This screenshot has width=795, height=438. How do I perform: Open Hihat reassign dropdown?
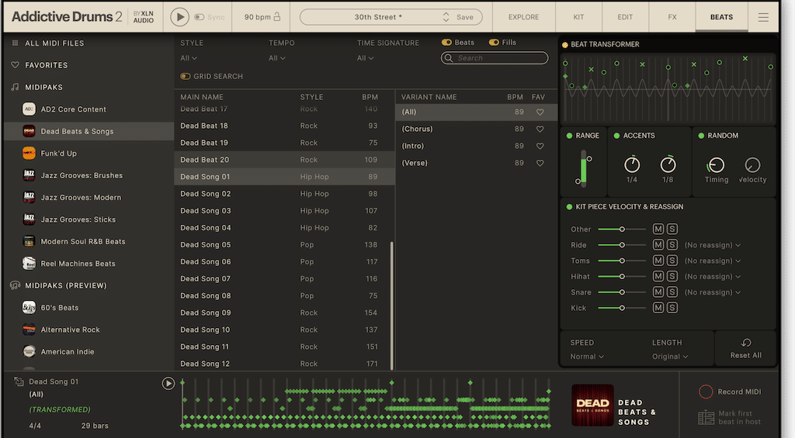pos(713,277)
